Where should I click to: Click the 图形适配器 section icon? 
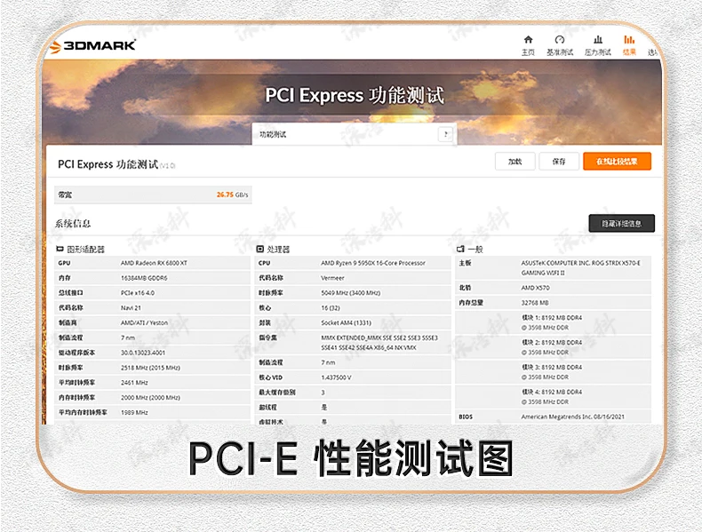61,250
